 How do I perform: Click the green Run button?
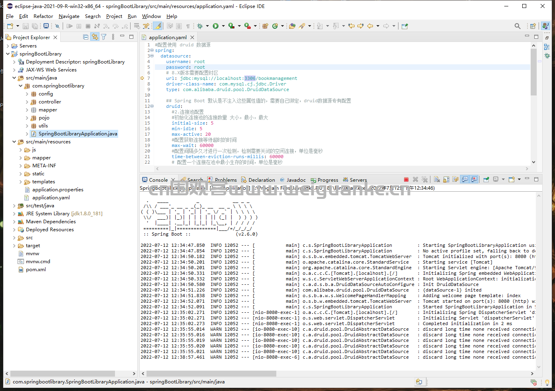point(216,26)
